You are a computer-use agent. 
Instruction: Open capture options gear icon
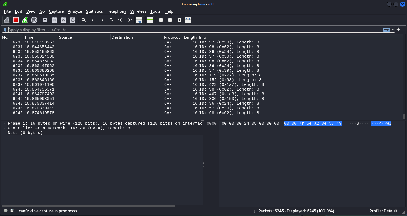pyautogui.click(x=34, y=20)
